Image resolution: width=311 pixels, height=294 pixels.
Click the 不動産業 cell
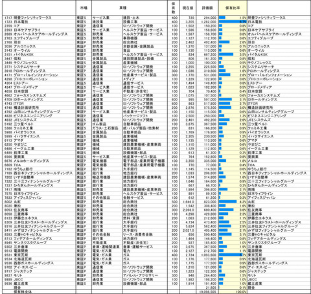pos(107,243)
